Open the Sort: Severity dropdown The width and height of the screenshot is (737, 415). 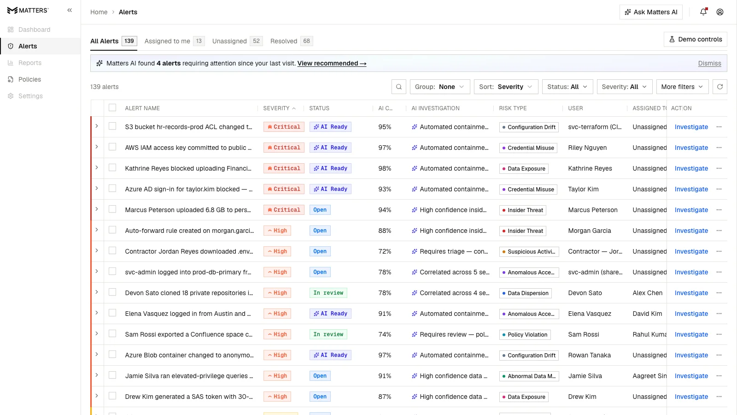[506, 87]
